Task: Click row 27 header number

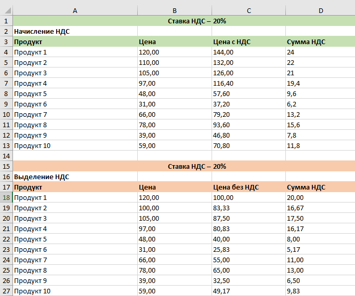Action: [x=6, y=291]
